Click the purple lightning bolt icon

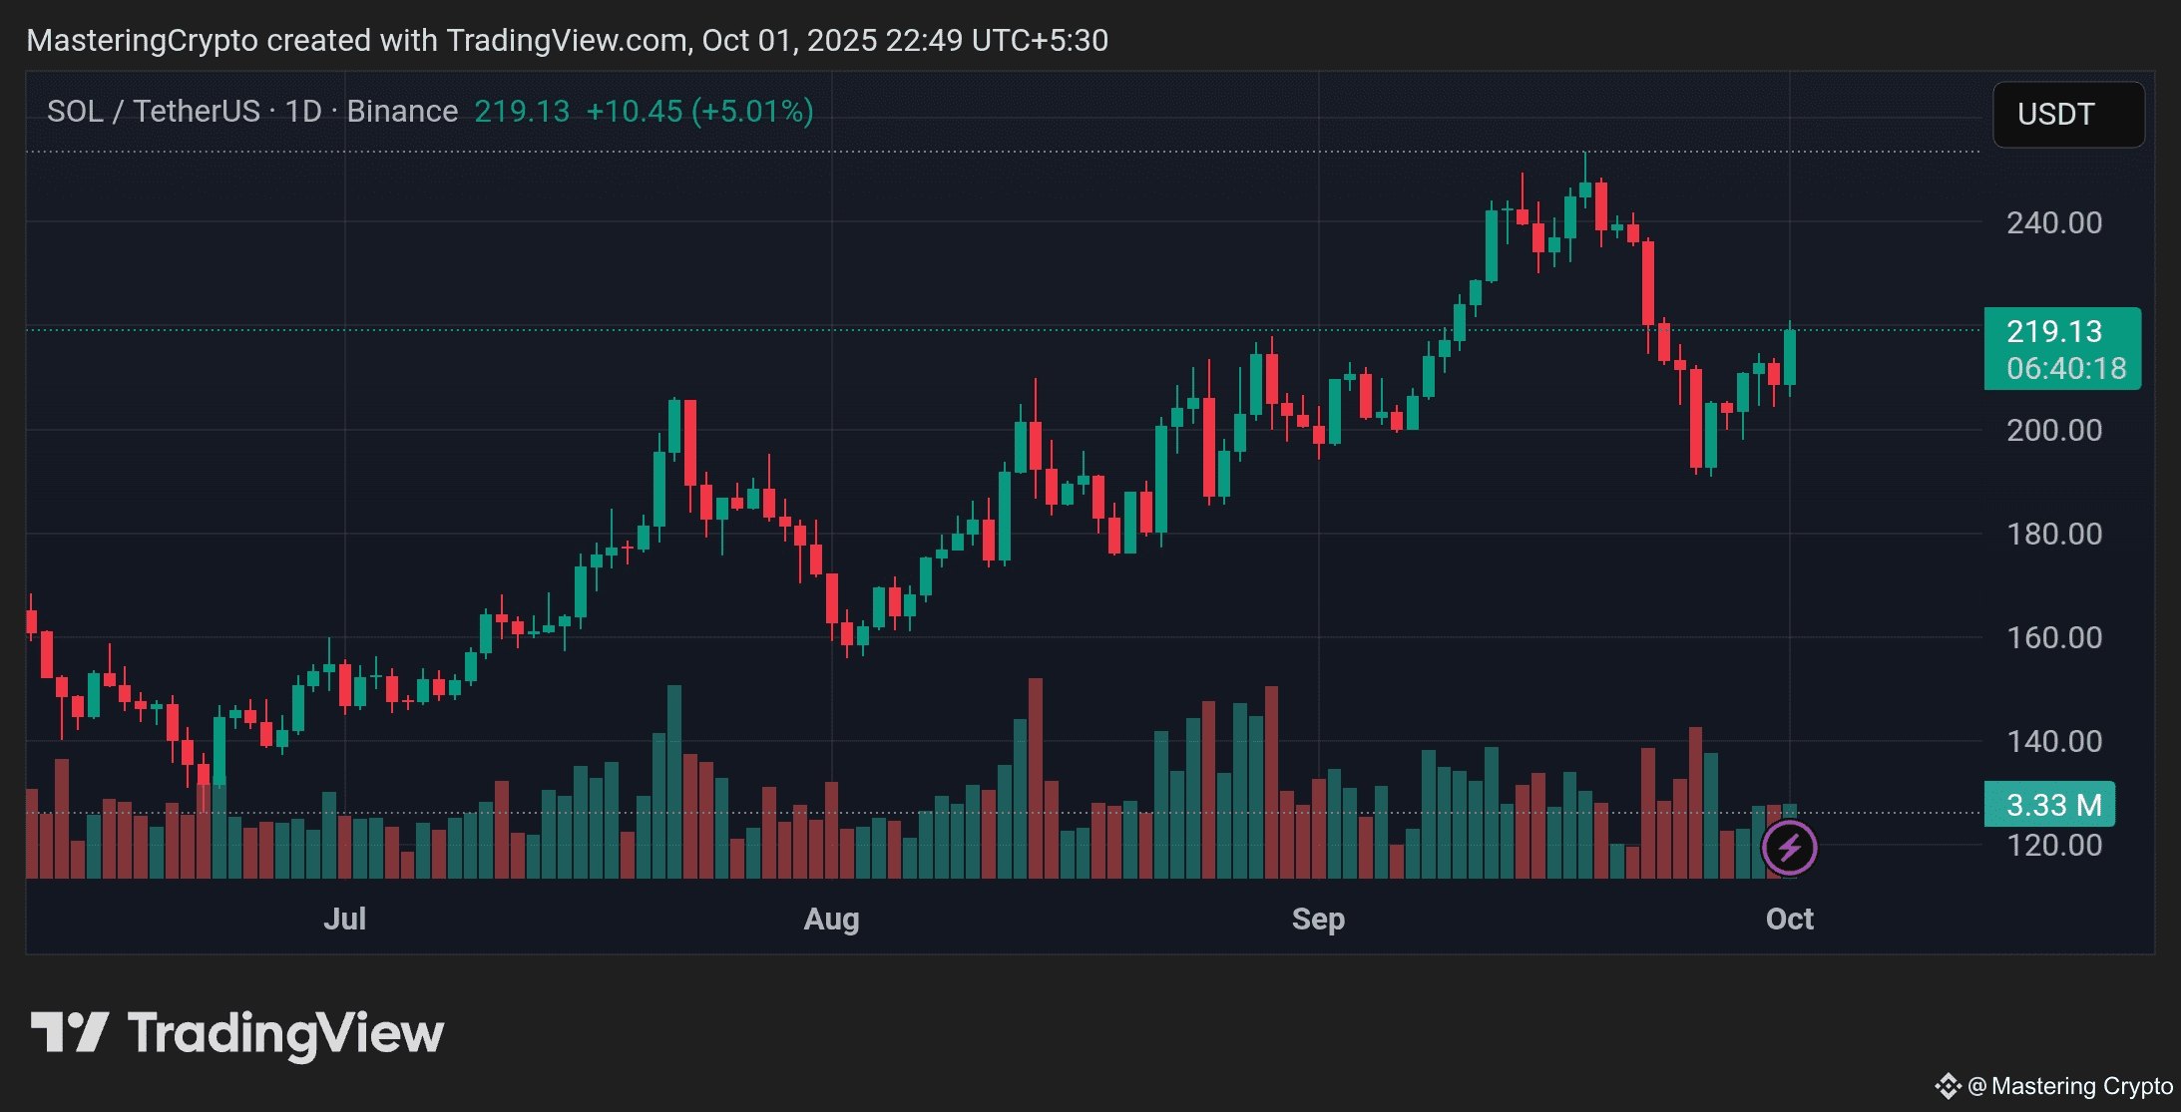click(1789, 848)
